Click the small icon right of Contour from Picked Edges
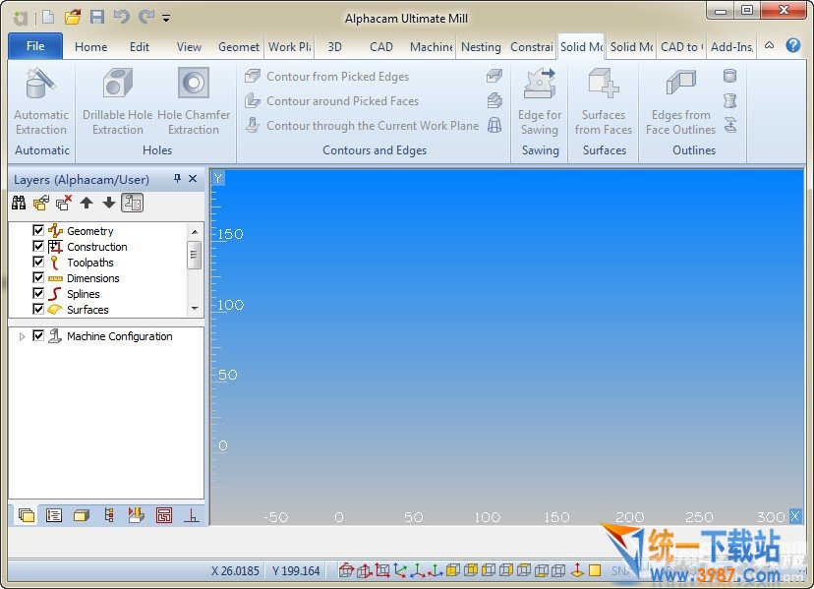Screen dimensions: 814x589 tap(494, 77)
